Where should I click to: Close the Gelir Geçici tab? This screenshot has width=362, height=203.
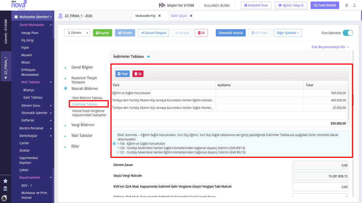click(191, 16)
